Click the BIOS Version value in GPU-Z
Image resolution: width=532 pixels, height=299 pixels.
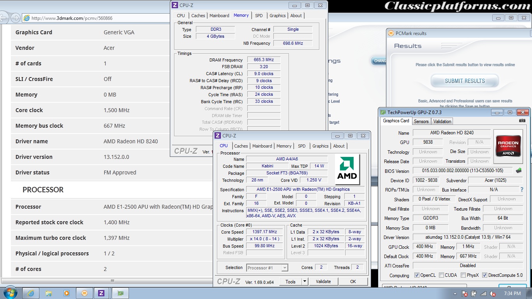[463, 171]
